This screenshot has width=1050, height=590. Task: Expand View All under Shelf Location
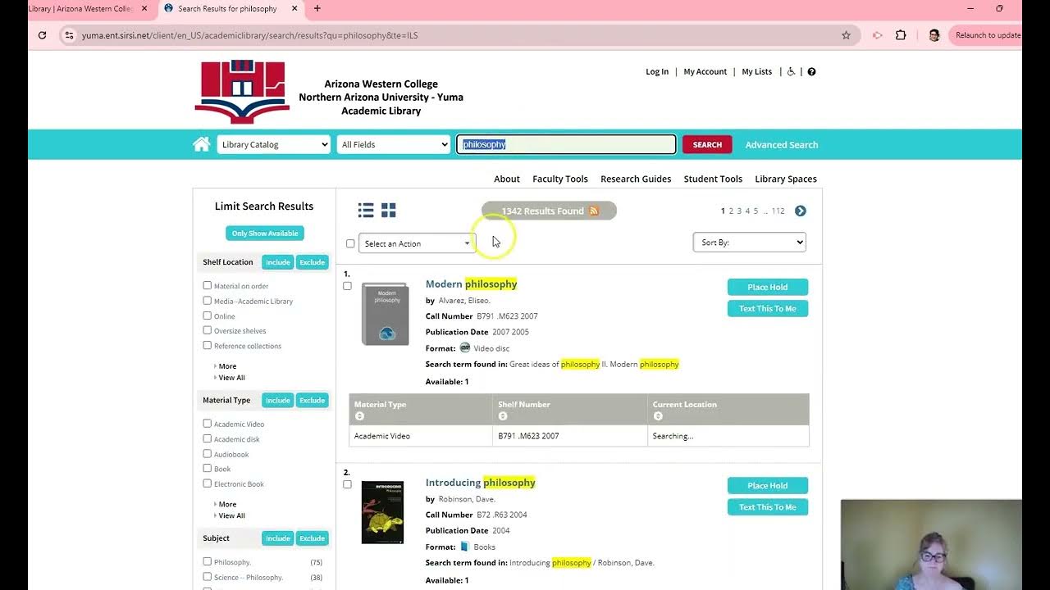point(231,378)
